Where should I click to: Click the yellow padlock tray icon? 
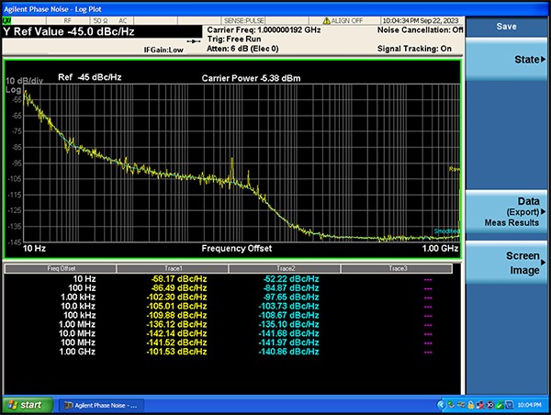pos(471,405)
